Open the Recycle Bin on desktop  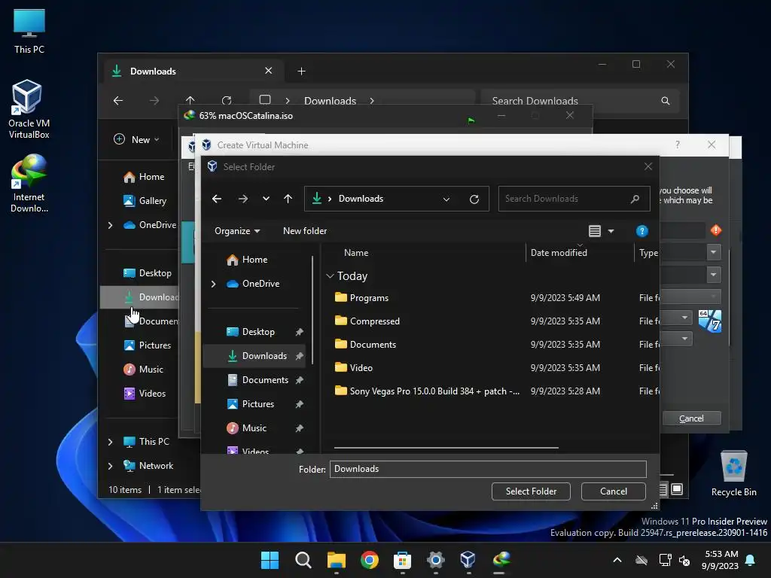click(733, 474)
